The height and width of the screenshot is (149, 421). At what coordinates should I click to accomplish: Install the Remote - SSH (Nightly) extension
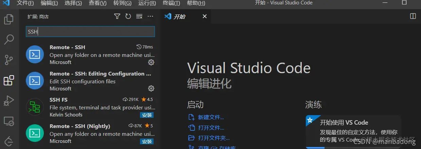[x=147, y=141]
